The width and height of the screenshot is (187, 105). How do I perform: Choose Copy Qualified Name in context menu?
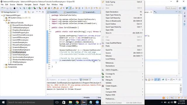click(123, 43)
